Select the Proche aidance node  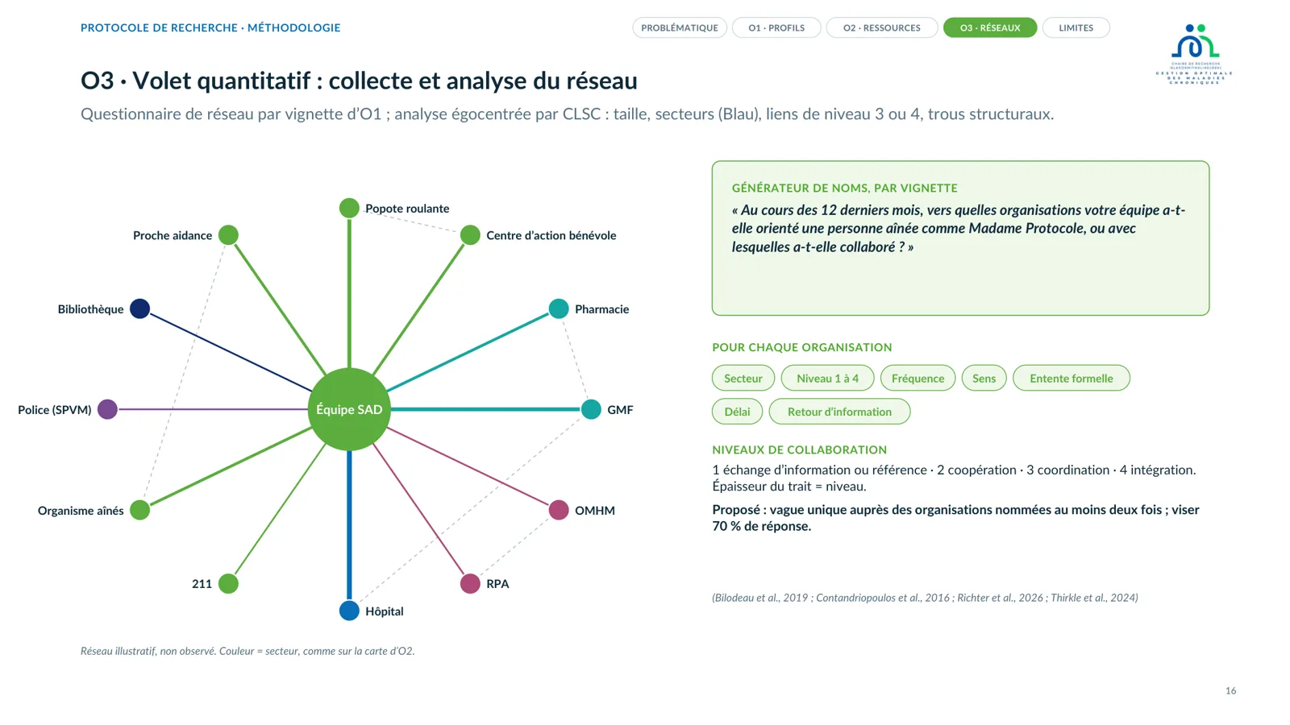tap(228, 235)
